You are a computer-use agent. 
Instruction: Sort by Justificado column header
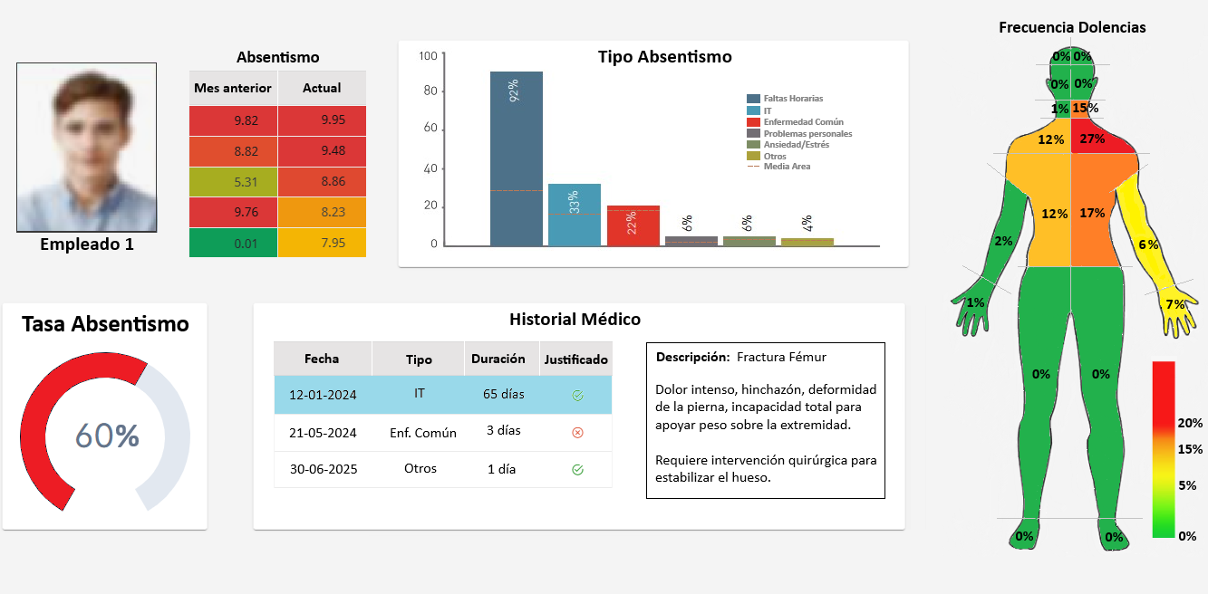coord(575,359)
